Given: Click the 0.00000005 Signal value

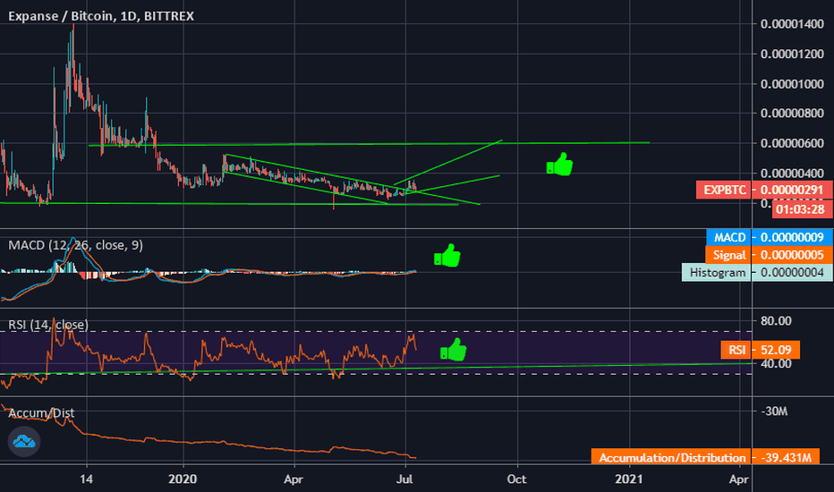Looking at the screenshot, I should pos(792,255).
